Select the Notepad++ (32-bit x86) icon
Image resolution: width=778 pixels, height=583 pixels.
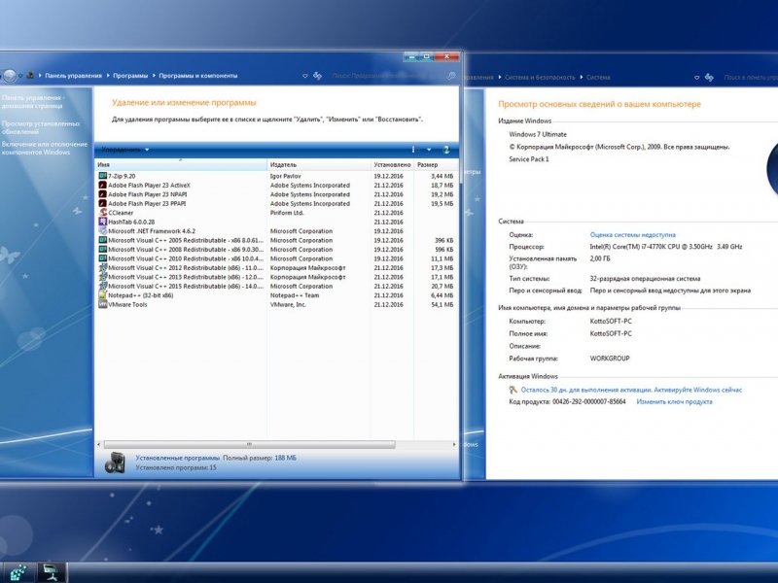[103, 295]
